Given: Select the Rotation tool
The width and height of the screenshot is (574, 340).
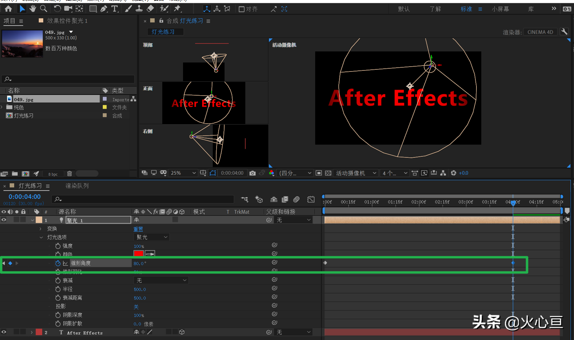Looking at the screenshot, I should (57, 9).
